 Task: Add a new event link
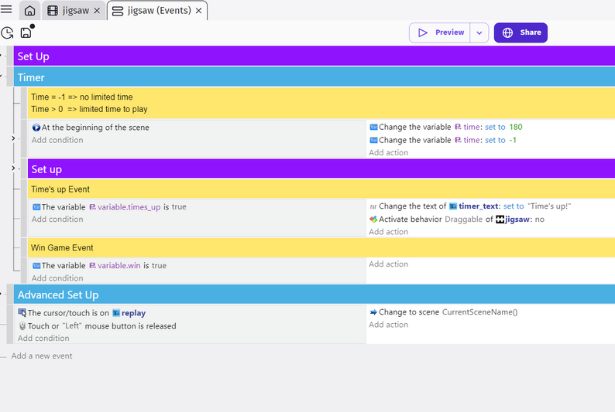point(42,356)
